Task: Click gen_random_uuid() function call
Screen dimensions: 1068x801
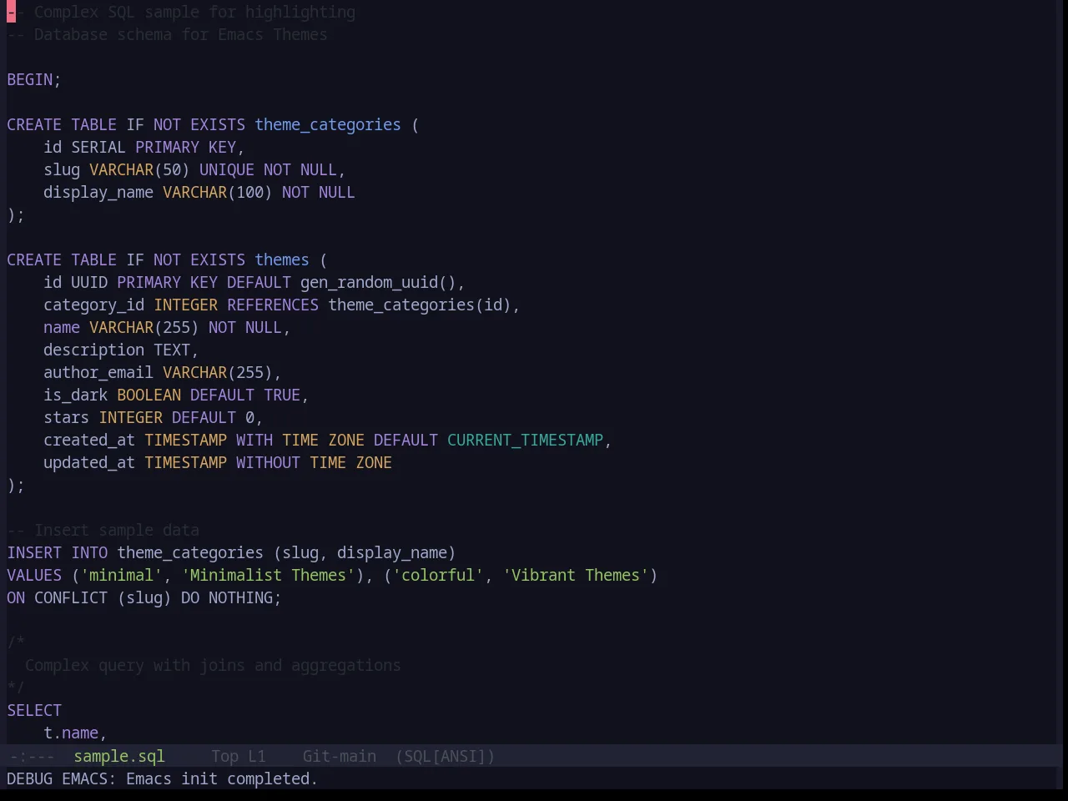Action: [378, 282]
